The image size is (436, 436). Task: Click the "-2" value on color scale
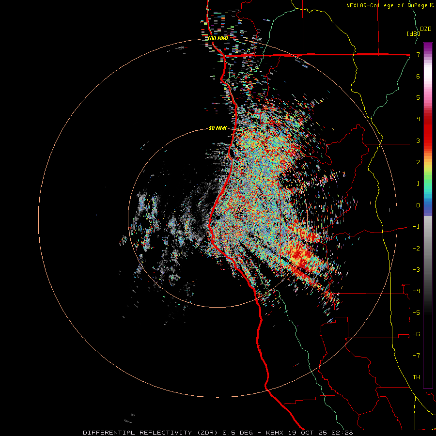pyautogui.click(x=416, y=249)
